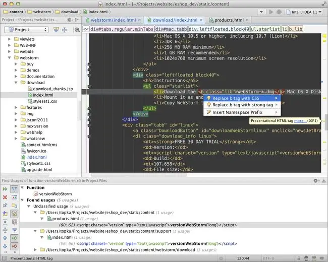This screenshot has height=262, width=328.
Task: Click the blue autoscroll-to-source icon
Action: [14, 230]
